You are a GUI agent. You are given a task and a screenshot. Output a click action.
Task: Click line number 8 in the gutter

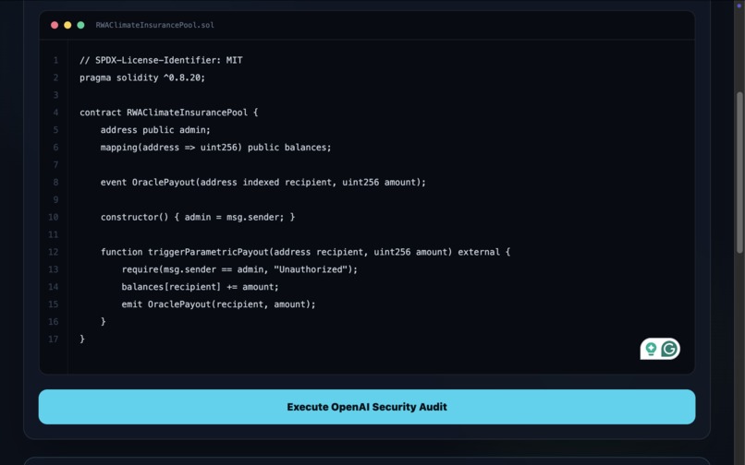click(55, 182)
